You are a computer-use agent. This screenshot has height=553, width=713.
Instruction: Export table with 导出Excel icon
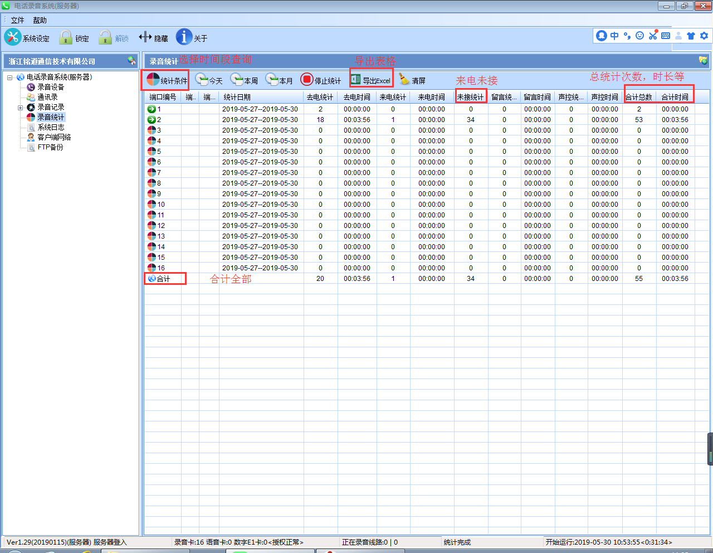click(x=356, y=80)
